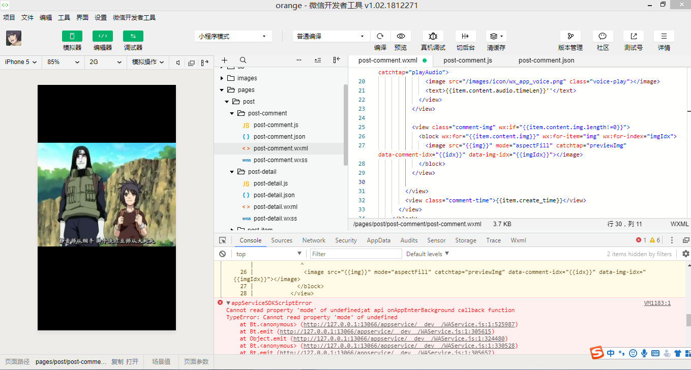Collapse the post-comment folder
Viewport: 691px width, 370px height.
tap(232, 113)
